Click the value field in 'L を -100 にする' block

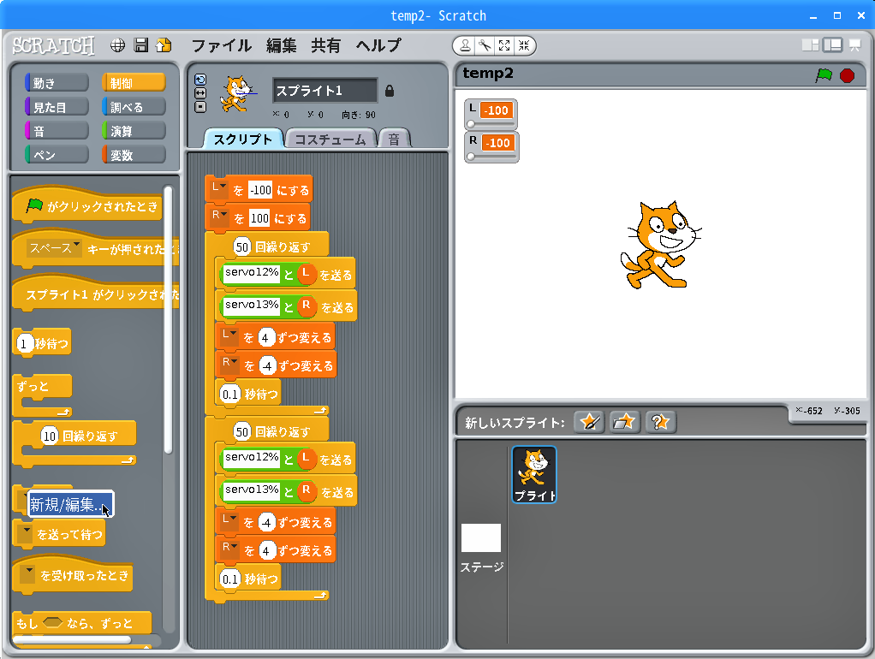[260, 190]
